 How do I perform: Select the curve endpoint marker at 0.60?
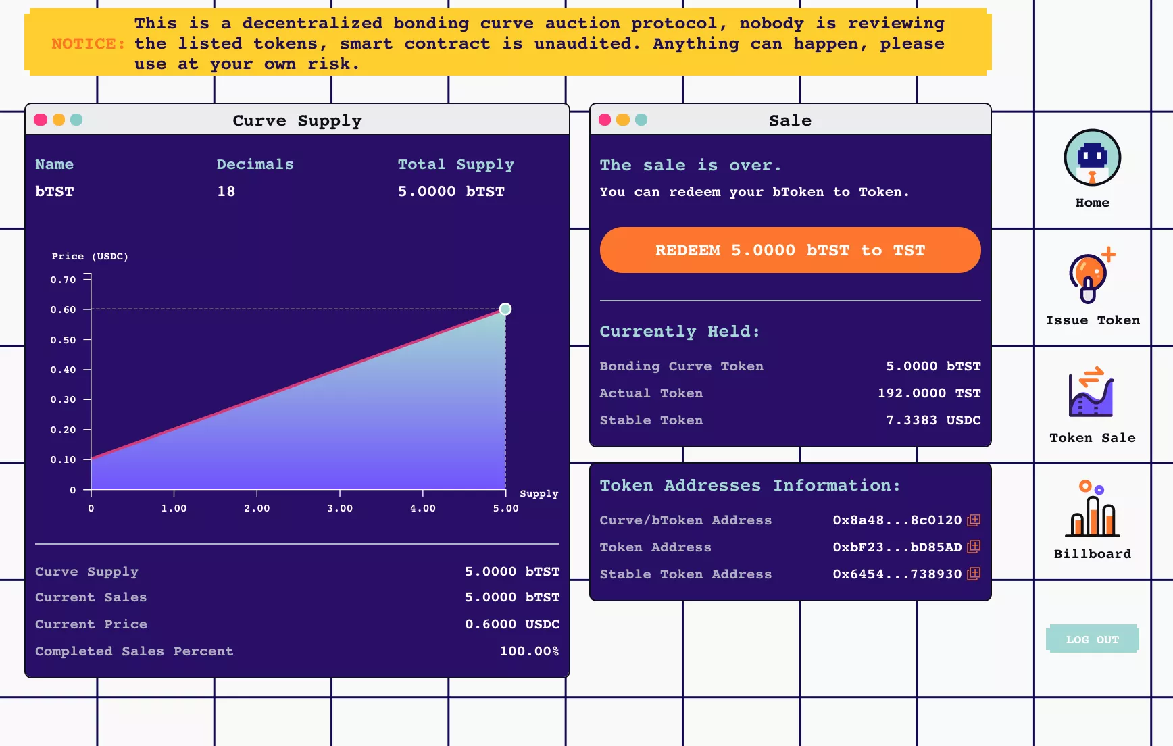(x=505, y=309)
